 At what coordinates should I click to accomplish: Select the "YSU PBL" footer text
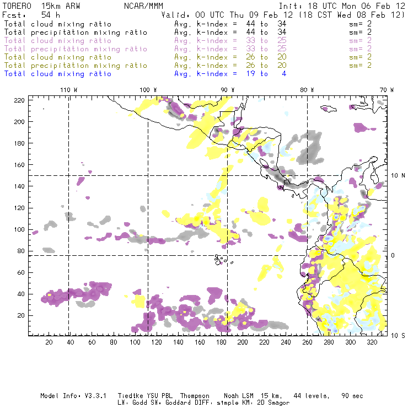(x=159, y=396)
